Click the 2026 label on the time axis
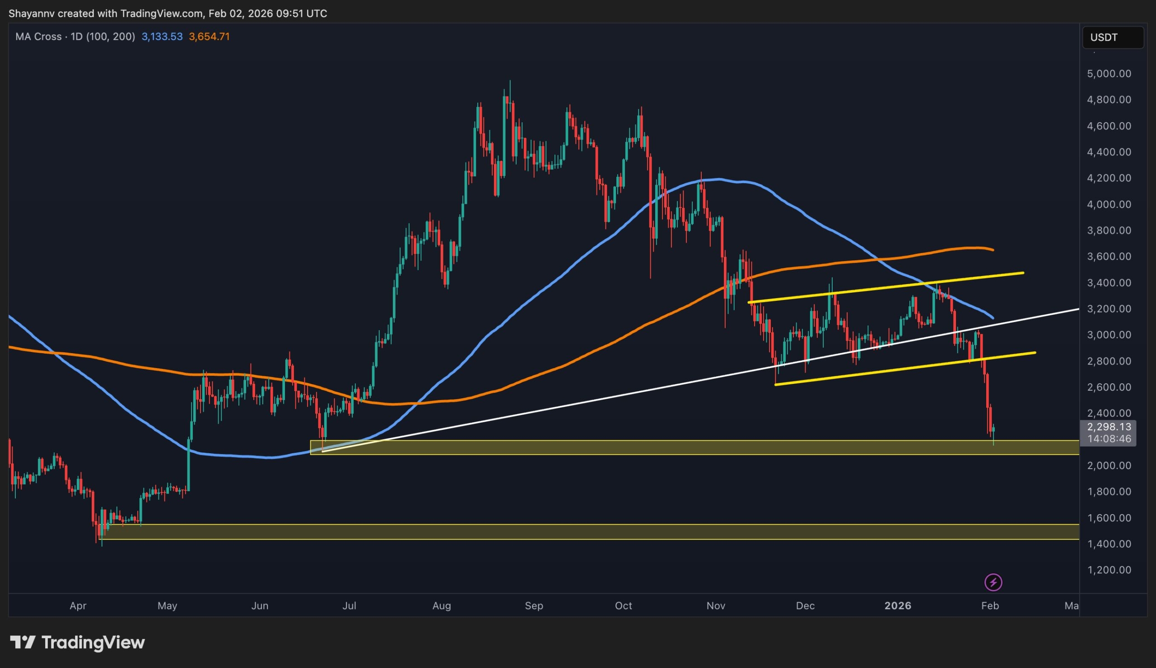The width and height of the screenshot is (1156, 668). [899, 606]
